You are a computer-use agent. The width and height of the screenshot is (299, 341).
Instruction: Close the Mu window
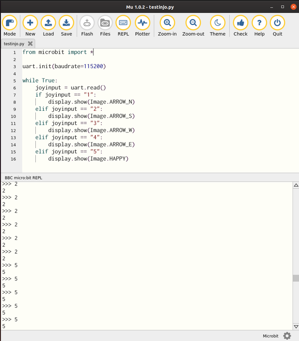click(x=293, y=7)
